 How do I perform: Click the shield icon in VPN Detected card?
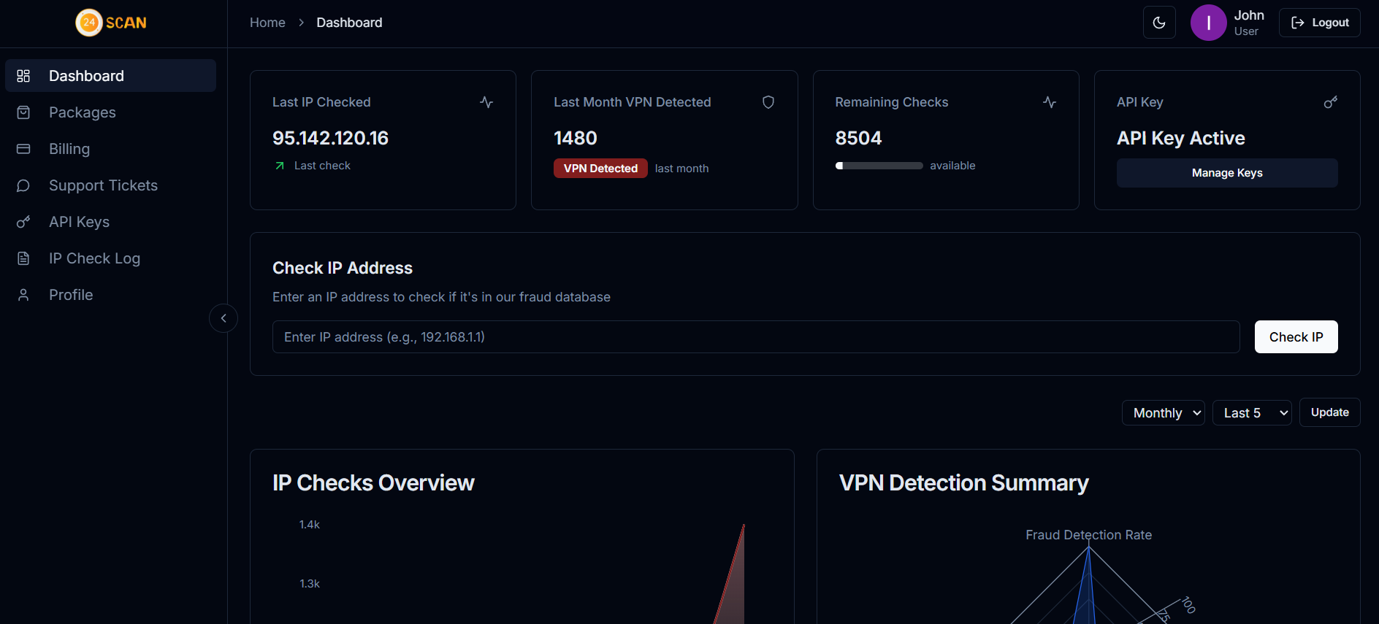(x=768, y=102)
